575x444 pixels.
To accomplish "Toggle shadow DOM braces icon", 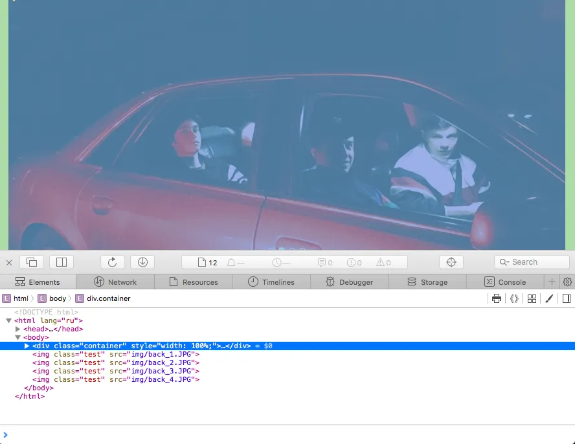I will [514, 298].
